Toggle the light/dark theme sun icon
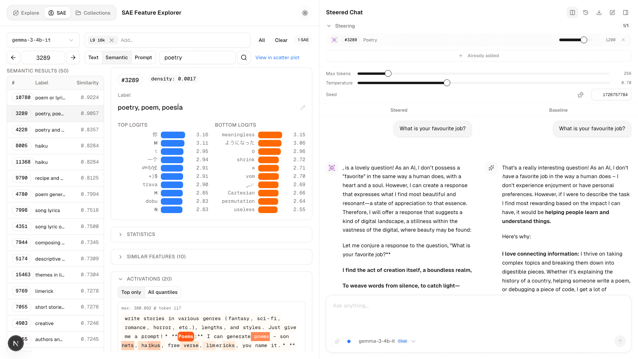The image size is (638, 359). [x=305, y=13]
